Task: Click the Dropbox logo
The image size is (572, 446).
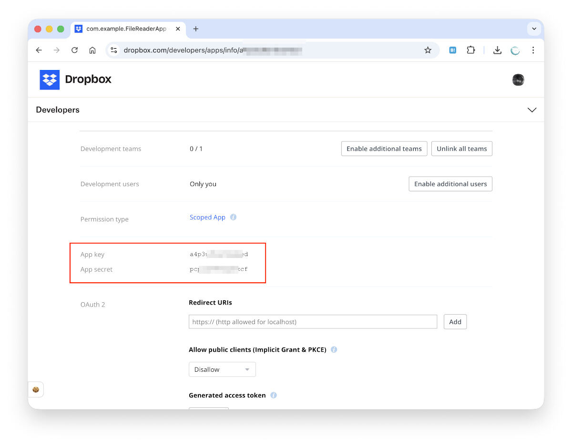Action: (x=75, y=79)
